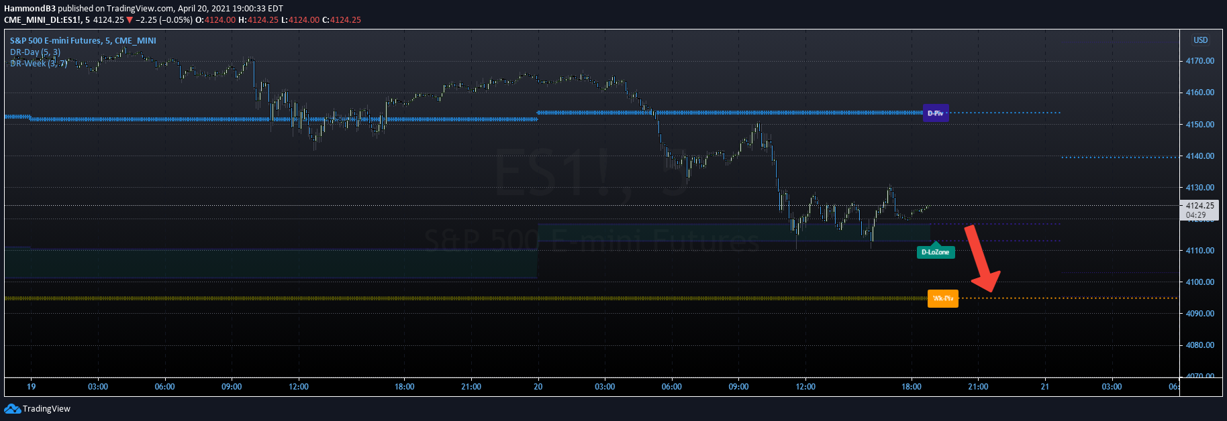Click the −2.25 (−0.05%) change value
The image size is (1227, 421).
pos(164,20)
